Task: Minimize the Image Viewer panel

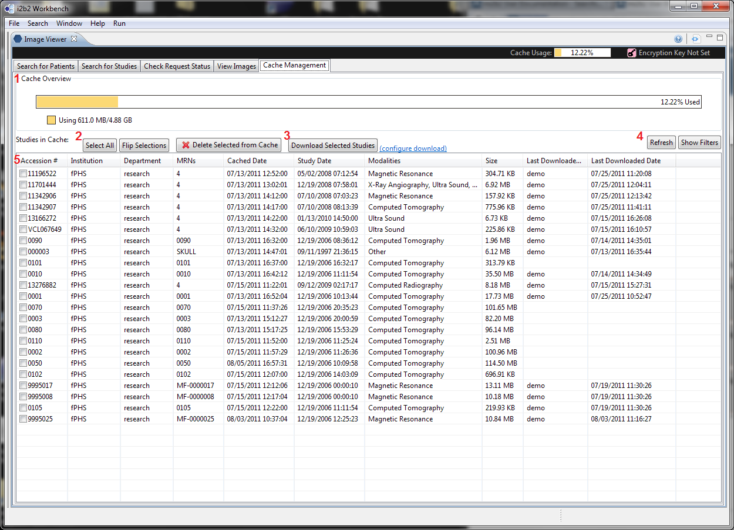Action: click(x=709, y=38)
